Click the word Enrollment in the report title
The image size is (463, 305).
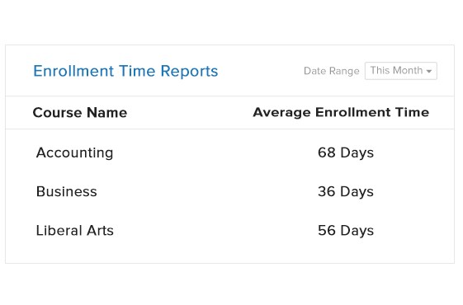(73, 71)
